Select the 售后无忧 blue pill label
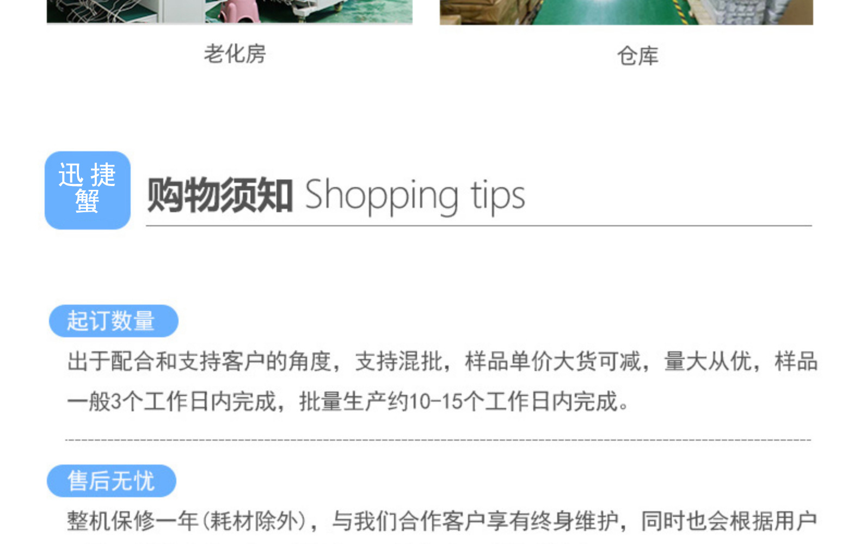Viewport: 860px width, 544px height. (112, 481)
